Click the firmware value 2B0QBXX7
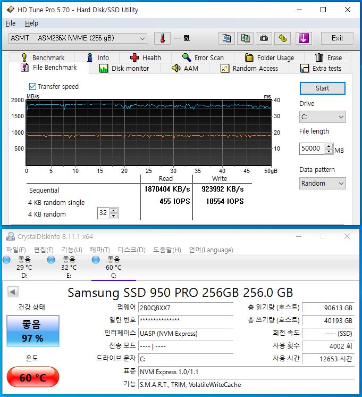362x397 pixels. click(186, 308)
